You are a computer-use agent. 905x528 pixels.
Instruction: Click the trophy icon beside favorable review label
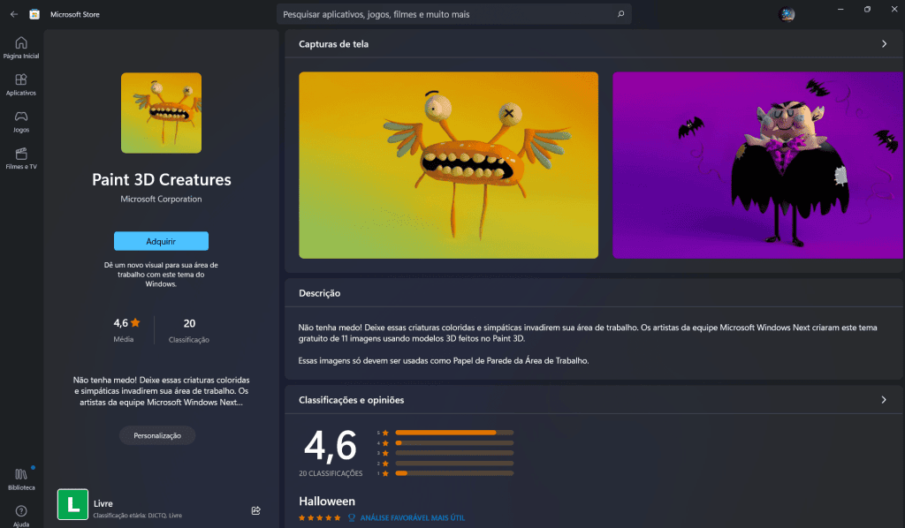coord(352,517)
